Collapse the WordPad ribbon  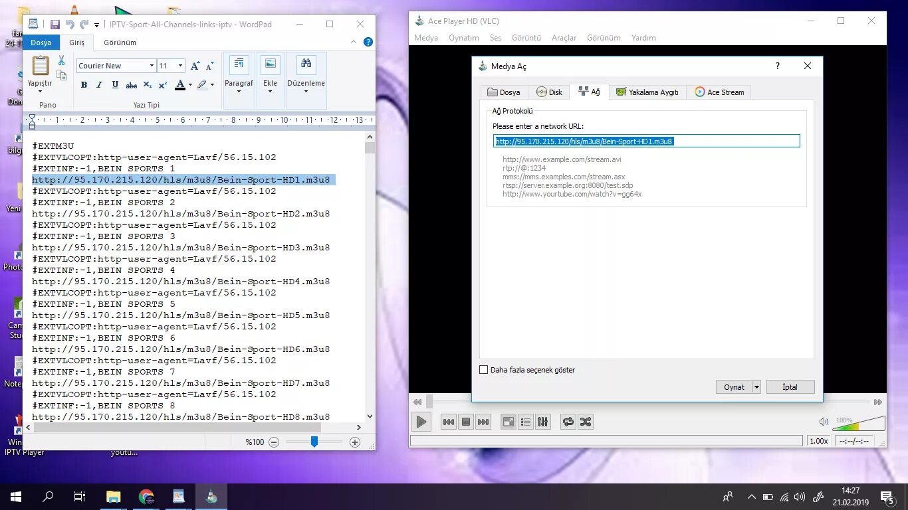pos(354,42)
